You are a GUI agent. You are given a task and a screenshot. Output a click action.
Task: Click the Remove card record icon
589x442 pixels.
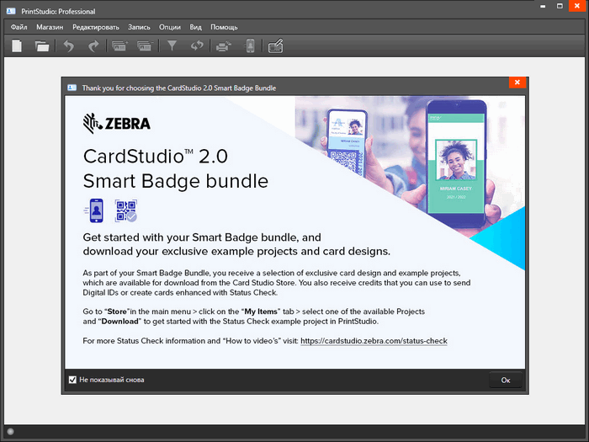pyautogui.click(x=144, y=45)
